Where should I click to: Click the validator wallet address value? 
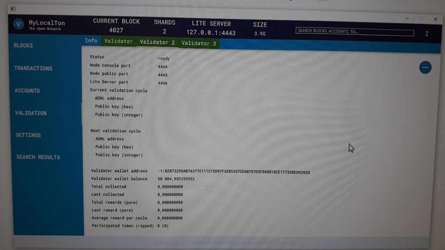coord(234,172)
